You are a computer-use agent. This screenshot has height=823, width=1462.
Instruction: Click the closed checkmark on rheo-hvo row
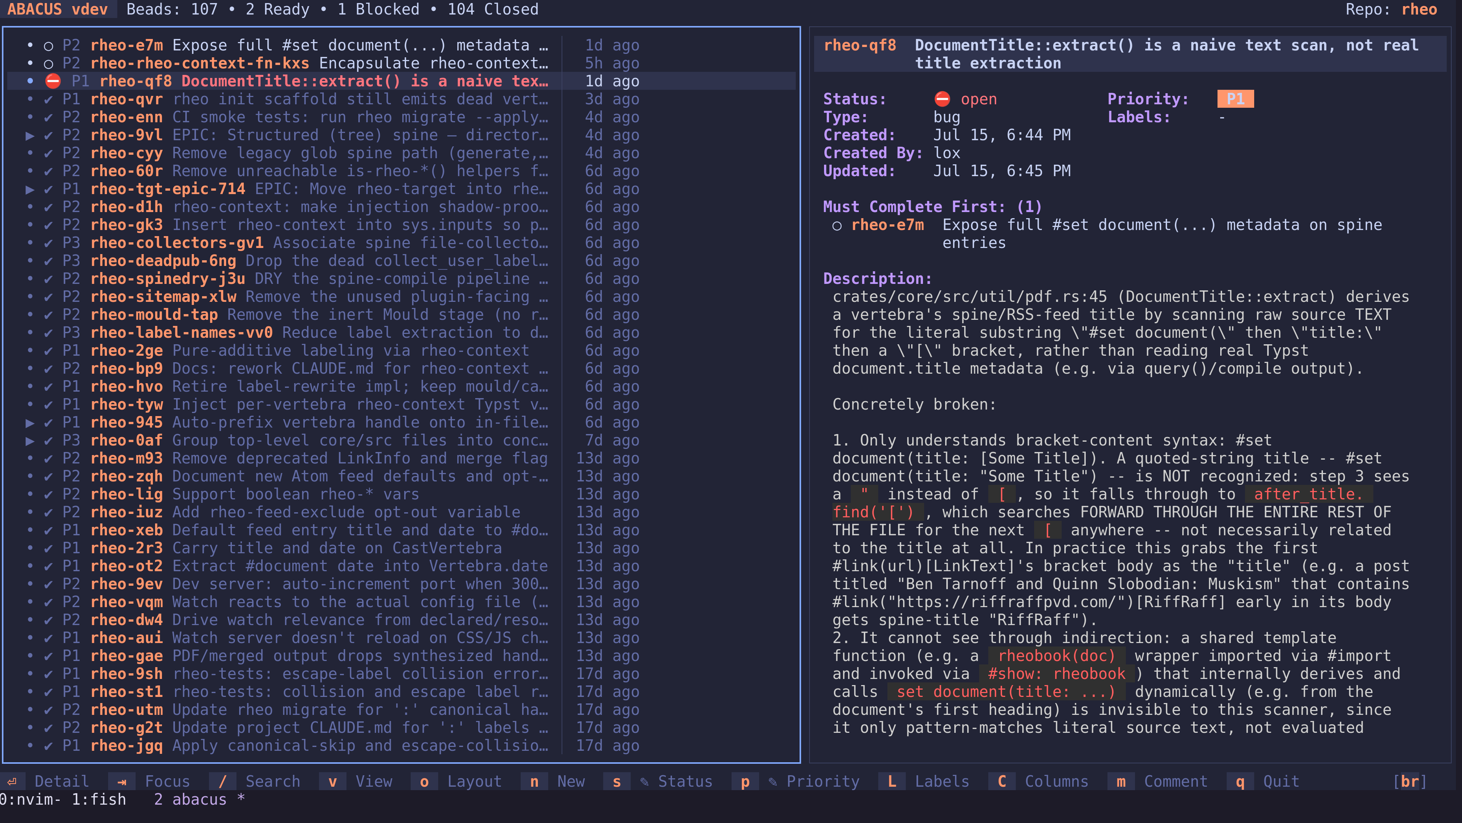[x=49, y=387]
